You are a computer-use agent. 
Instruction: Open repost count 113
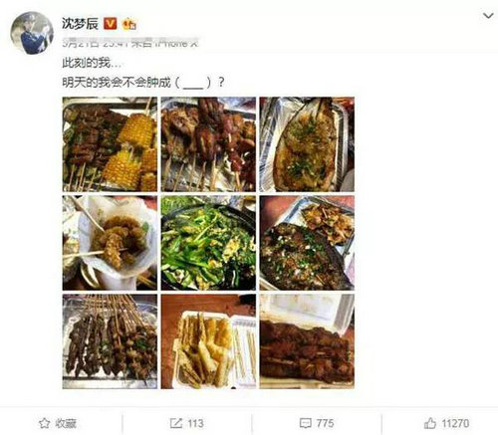coord(195,423)
